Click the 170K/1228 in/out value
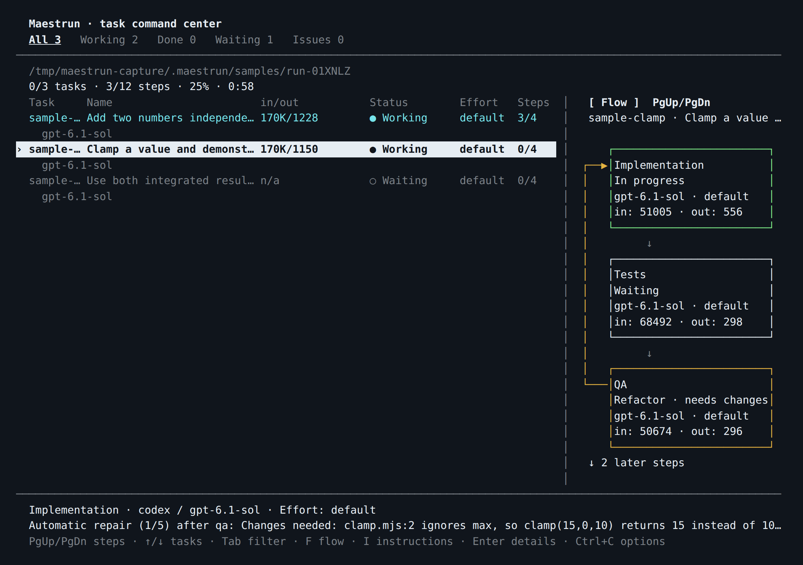The width and height of the screenshot is (803, 565). pyautogui.click(x=289, y=118)
